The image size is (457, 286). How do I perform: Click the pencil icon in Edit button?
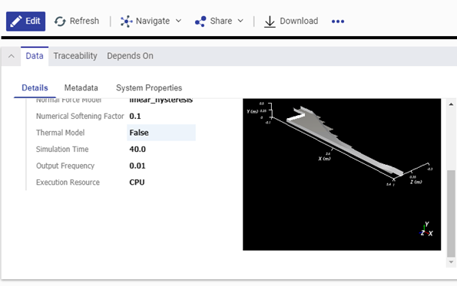[x=15, y=21]
